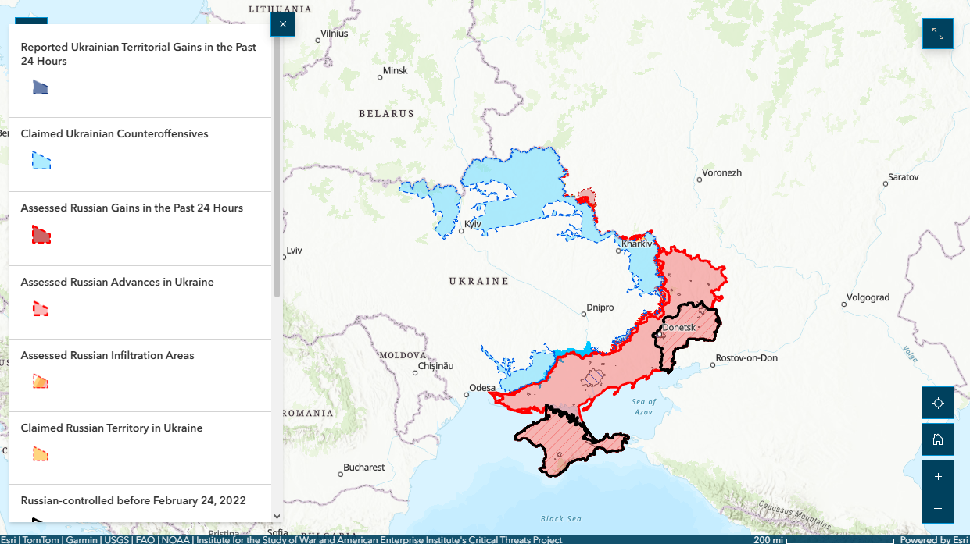
Task: Click the Odesa city label
Action: point(482,388)
